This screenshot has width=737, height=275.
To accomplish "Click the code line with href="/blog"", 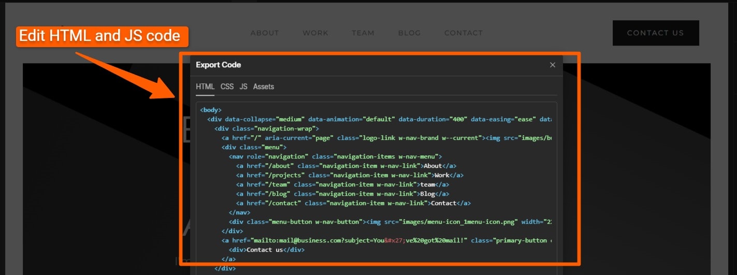I will tap(342, 194).
